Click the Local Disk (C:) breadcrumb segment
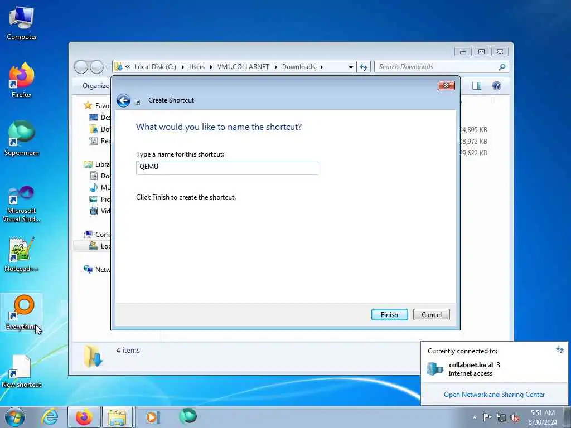The image size is (571, 428). tap(155, 67)
